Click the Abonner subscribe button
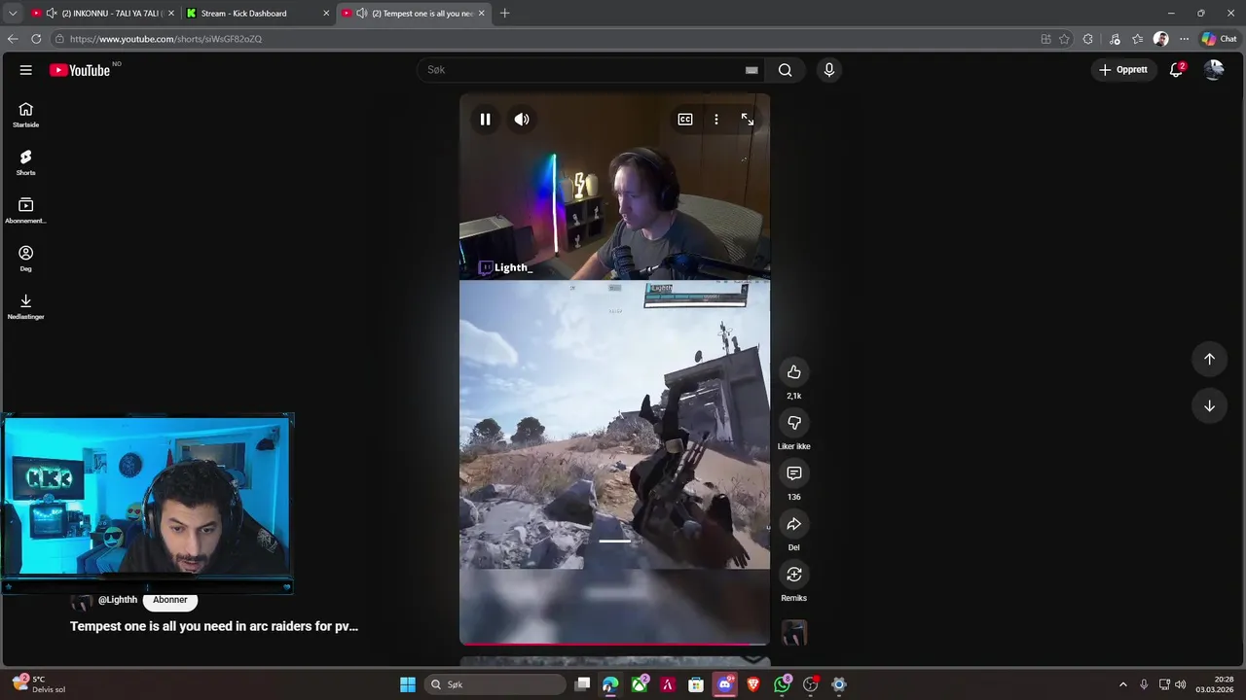This screenshot has width=1246, height=700. (x=170, y=600)
